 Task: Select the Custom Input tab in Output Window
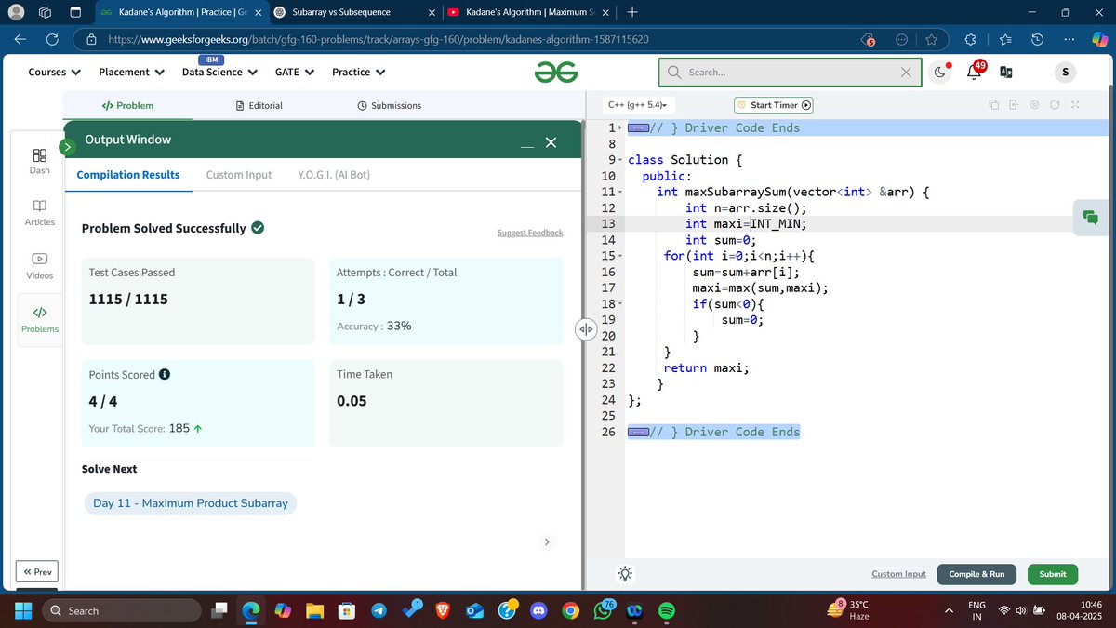point(239,174)
